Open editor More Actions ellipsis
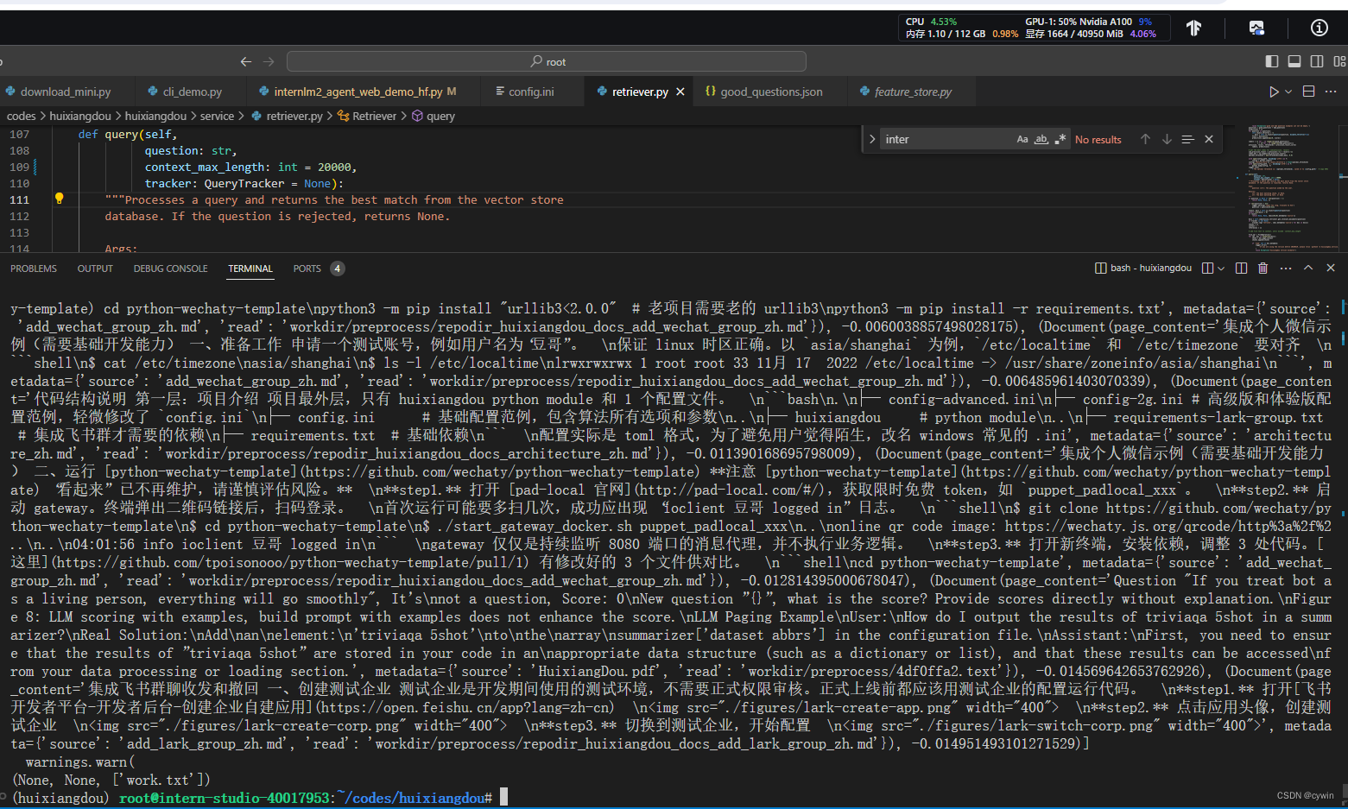Image resolution: width=1348 pixels, height=809 pixels. (x=1331, y=92)
